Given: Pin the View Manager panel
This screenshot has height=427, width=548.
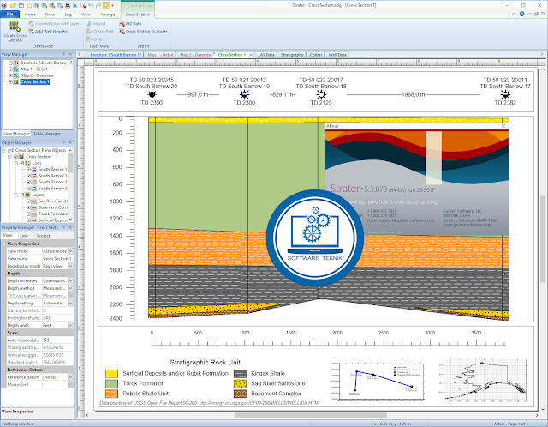Looking at the screenshot, I should point(63,54).
